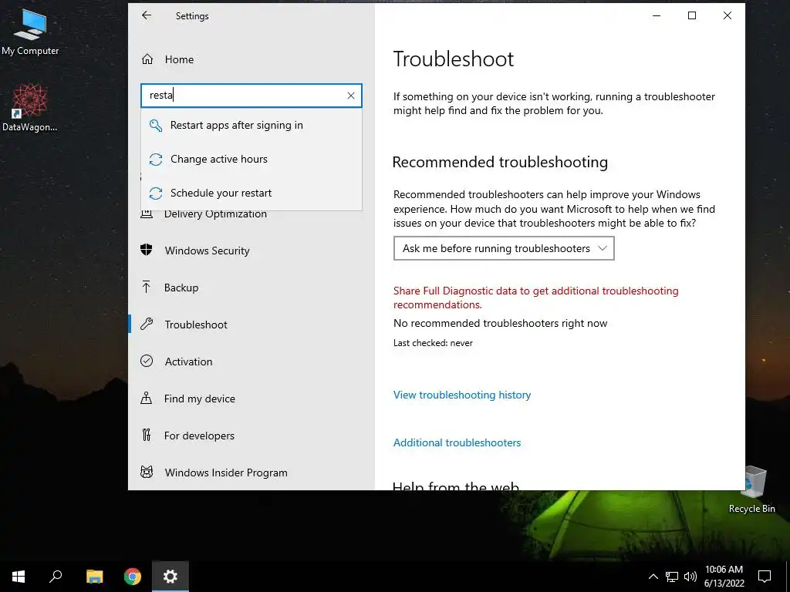Open taskbar search magnifier
The height and width of the screenshot is (592, 790).
tap(56, 577)
